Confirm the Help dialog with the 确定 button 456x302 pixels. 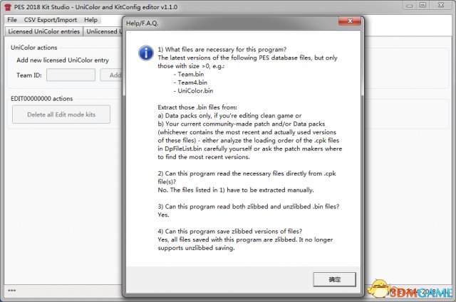point(334,279)
